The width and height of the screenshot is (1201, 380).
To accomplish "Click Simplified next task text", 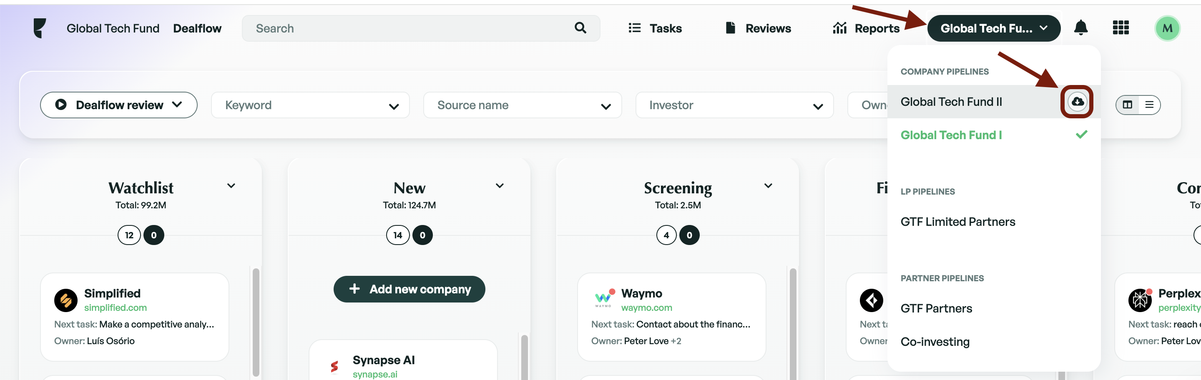I will click(x=134, y=324).
